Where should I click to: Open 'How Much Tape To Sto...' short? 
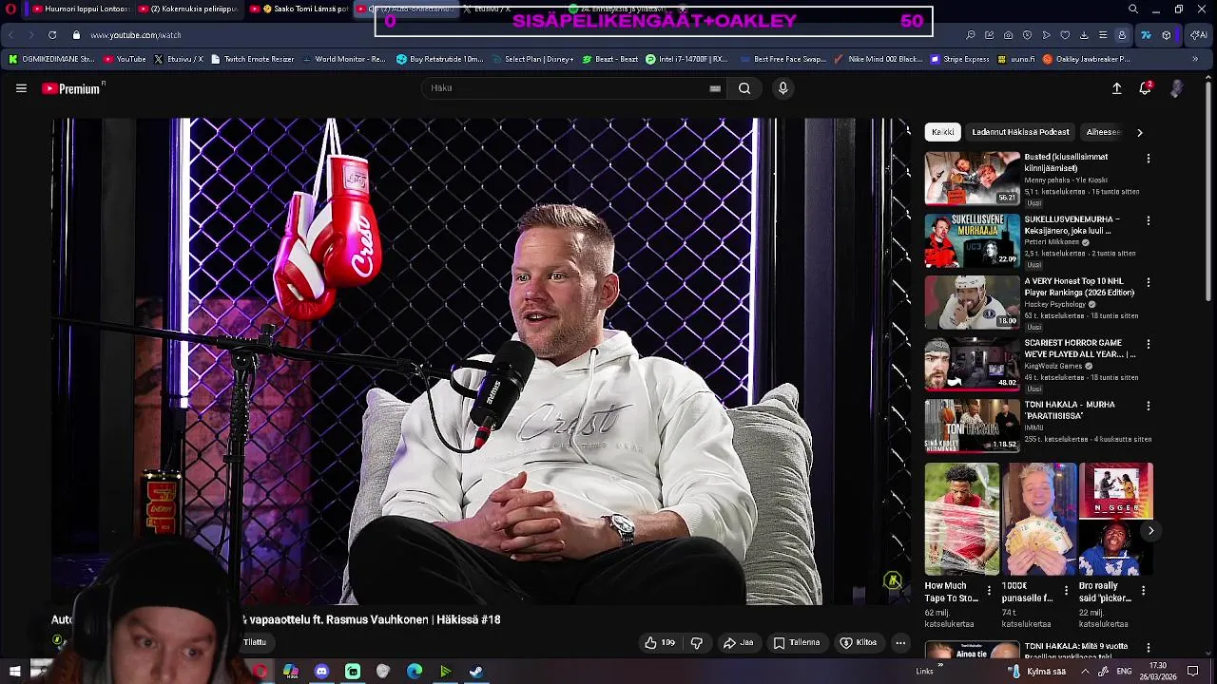point(962,519)
